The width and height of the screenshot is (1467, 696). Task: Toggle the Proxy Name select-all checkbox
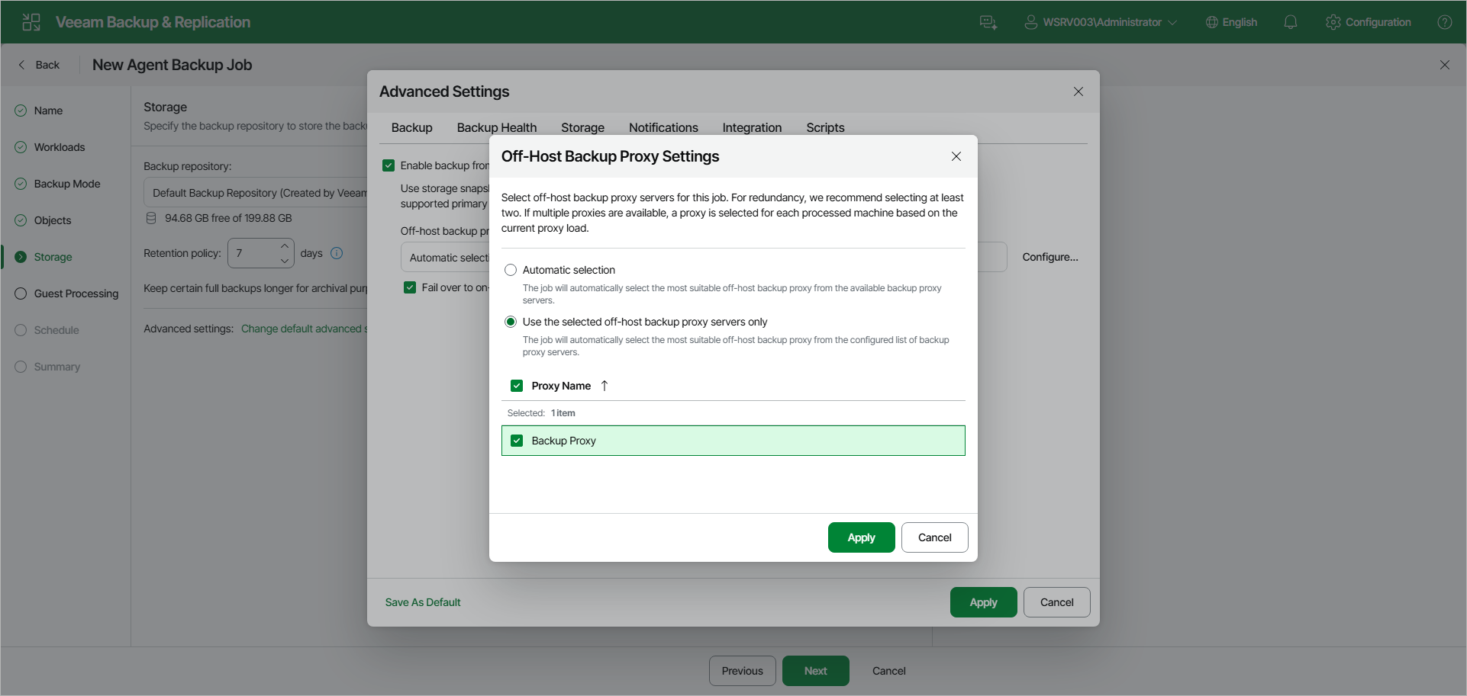517,386
